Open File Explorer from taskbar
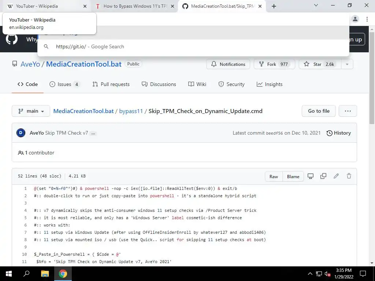375x281 pixels. [45, 274]
